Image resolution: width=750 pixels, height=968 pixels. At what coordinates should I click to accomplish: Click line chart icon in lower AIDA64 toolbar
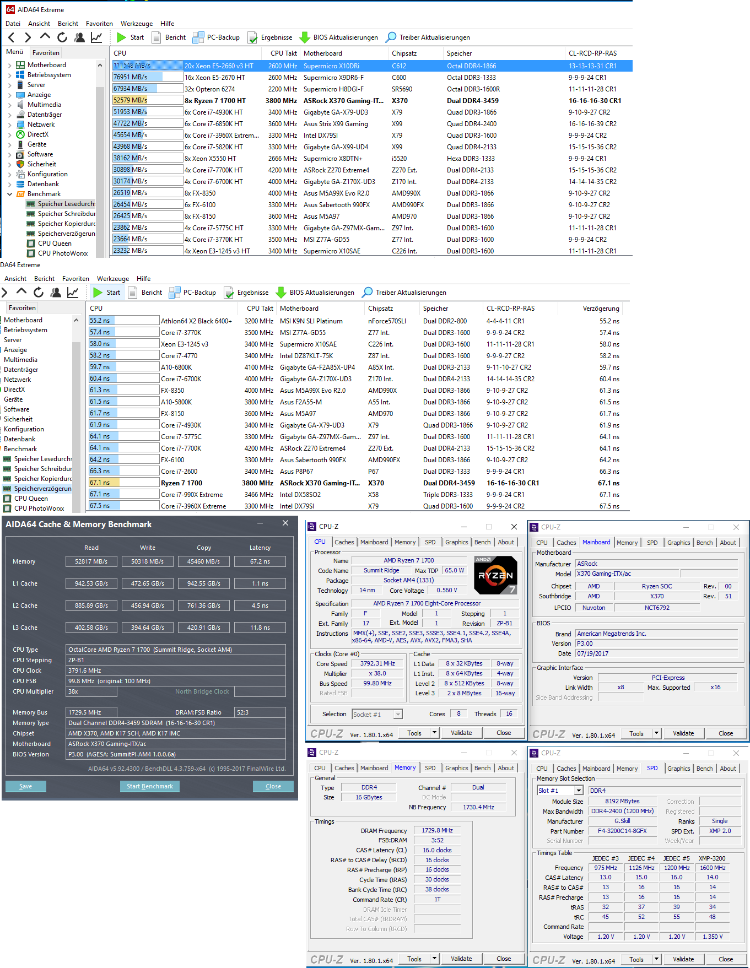tap(73, 293)
